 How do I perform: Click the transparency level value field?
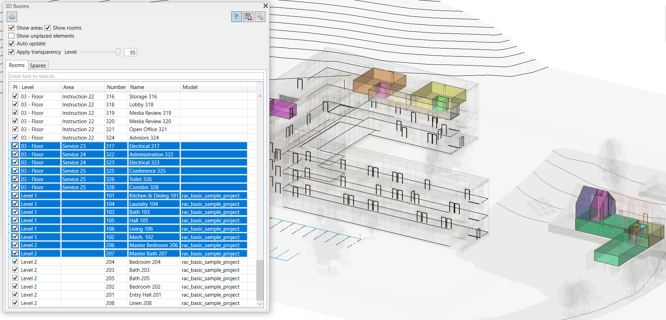point(131,52)
